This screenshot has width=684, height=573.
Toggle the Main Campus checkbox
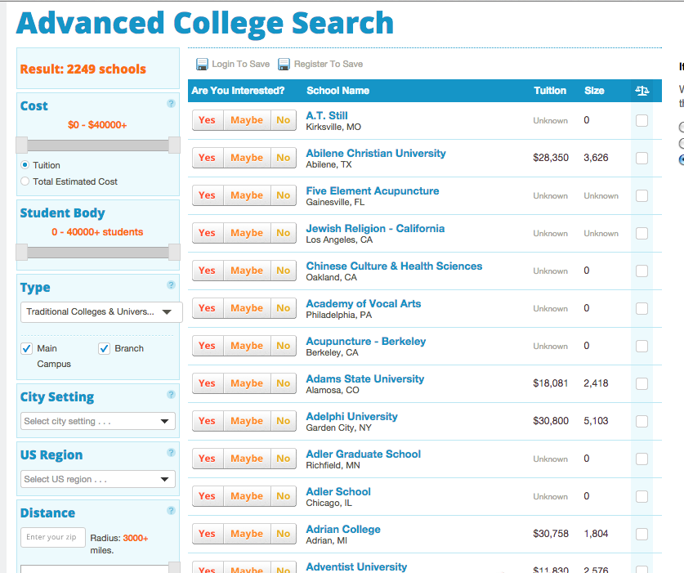(x=27, y=348)
